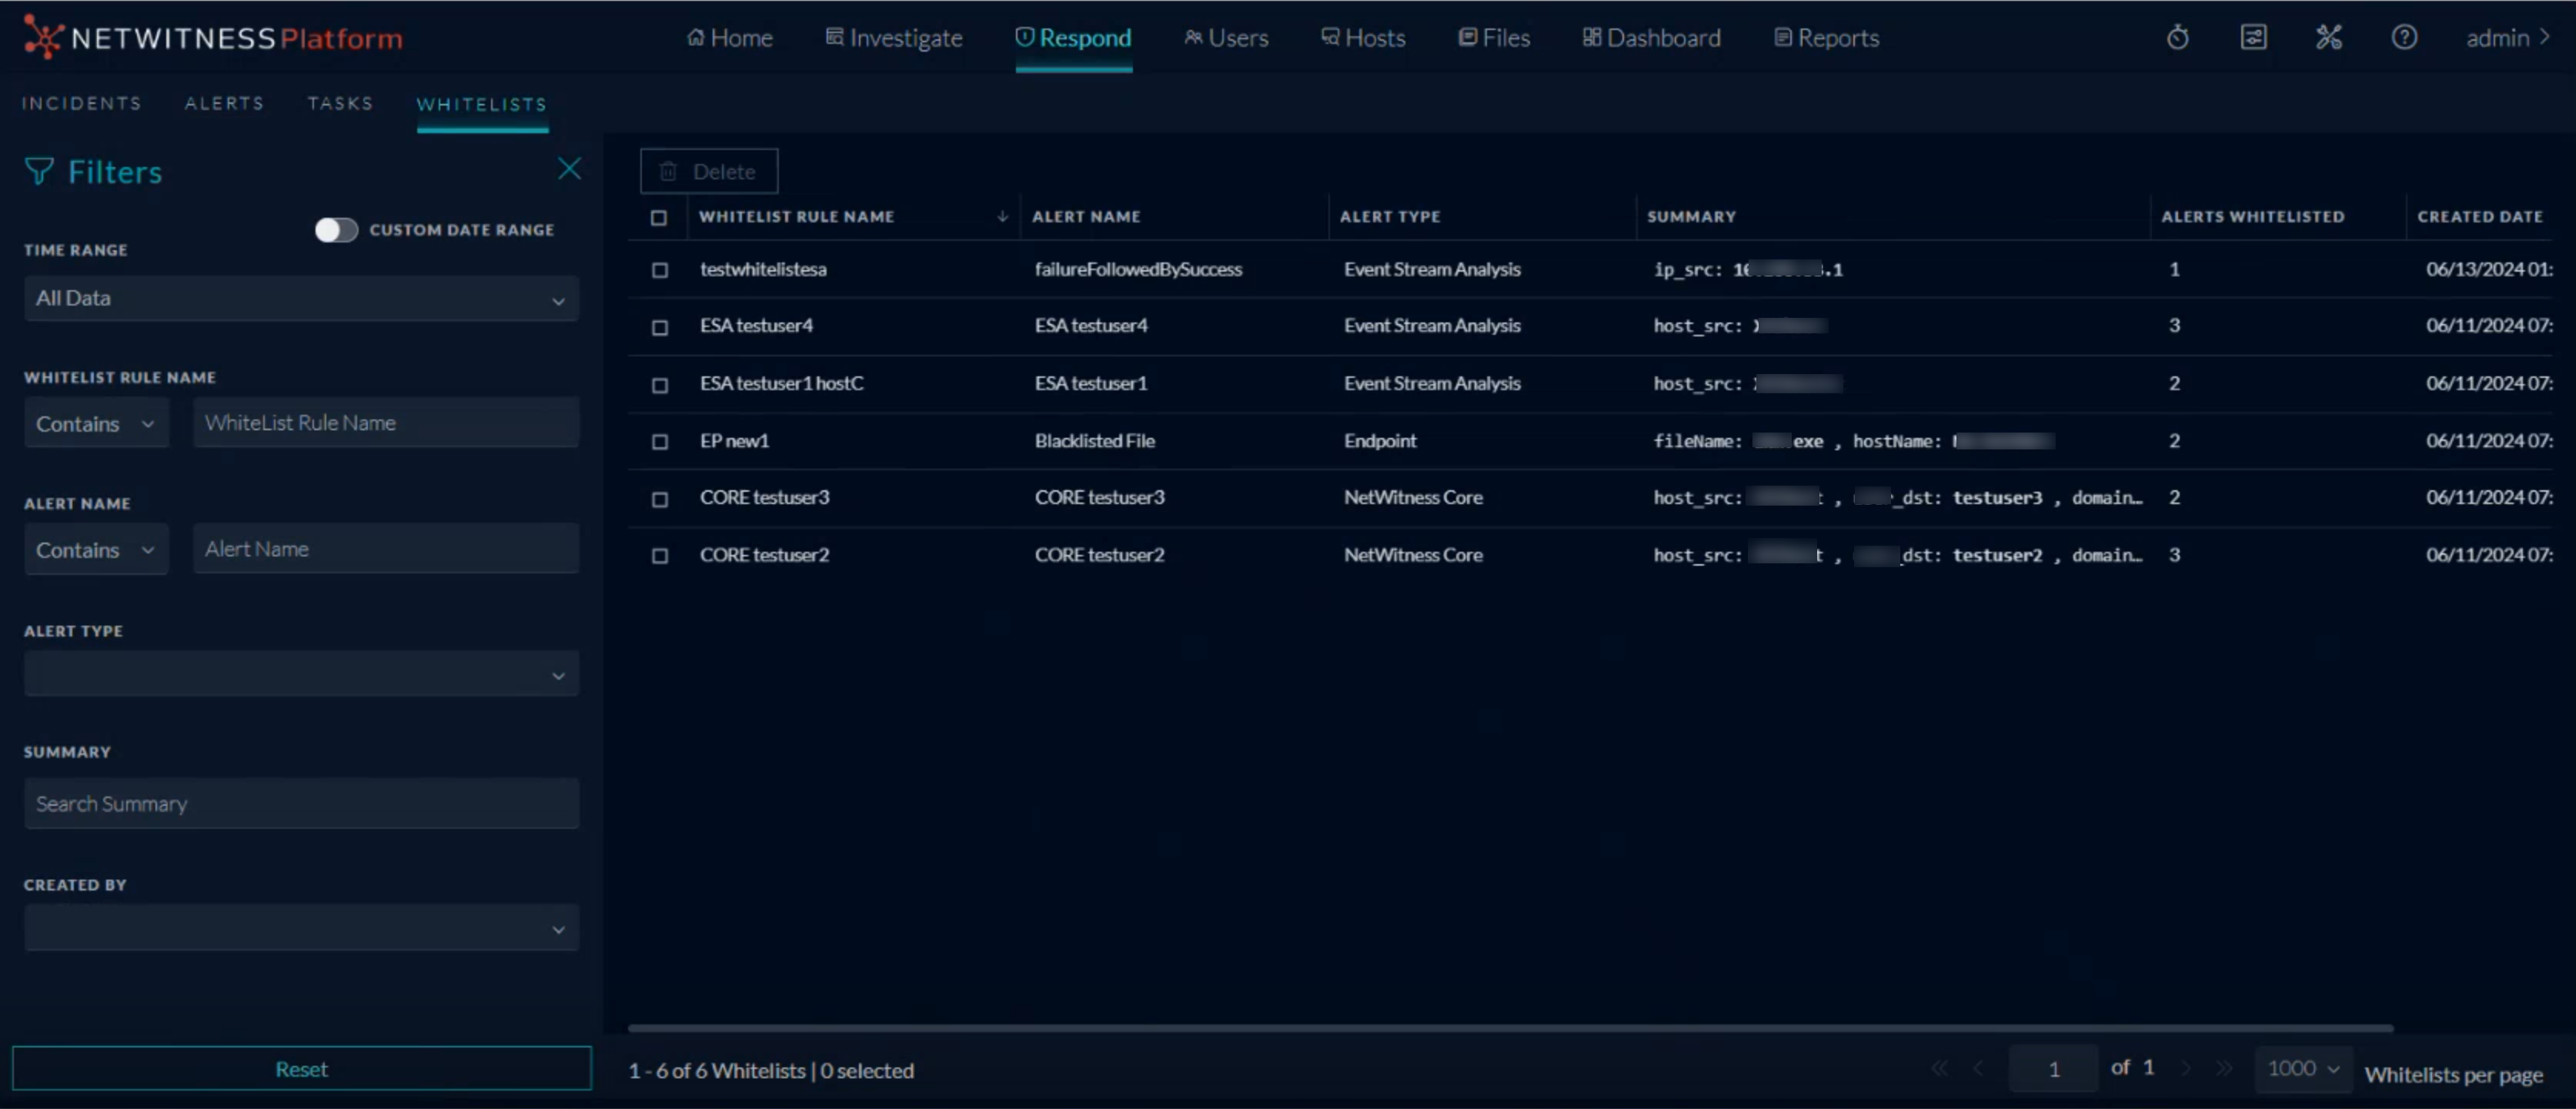Select all whitelists via header checkbox
The height and width of the screenshot is (1109, 2576).
click(660, 216)
